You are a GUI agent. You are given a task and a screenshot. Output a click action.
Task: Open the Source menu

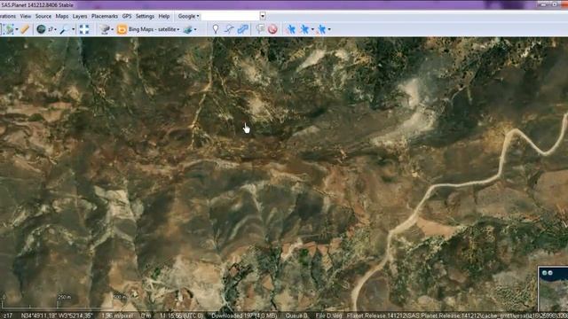coord(43,16)
